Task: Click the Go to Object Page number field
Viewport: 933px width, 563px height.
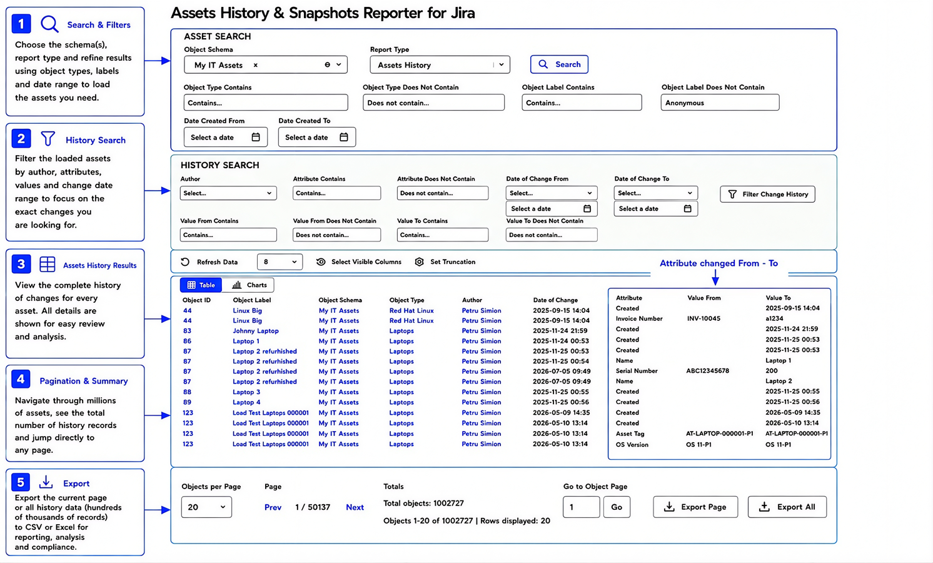Action: 582,507
